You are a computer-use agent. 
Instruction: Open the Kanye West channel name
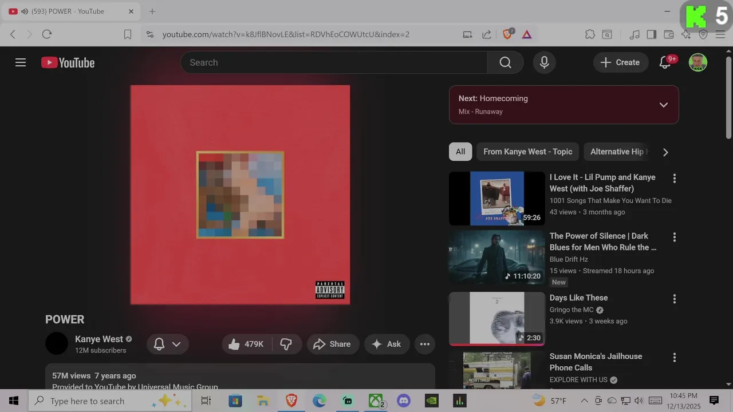[99, 339]
